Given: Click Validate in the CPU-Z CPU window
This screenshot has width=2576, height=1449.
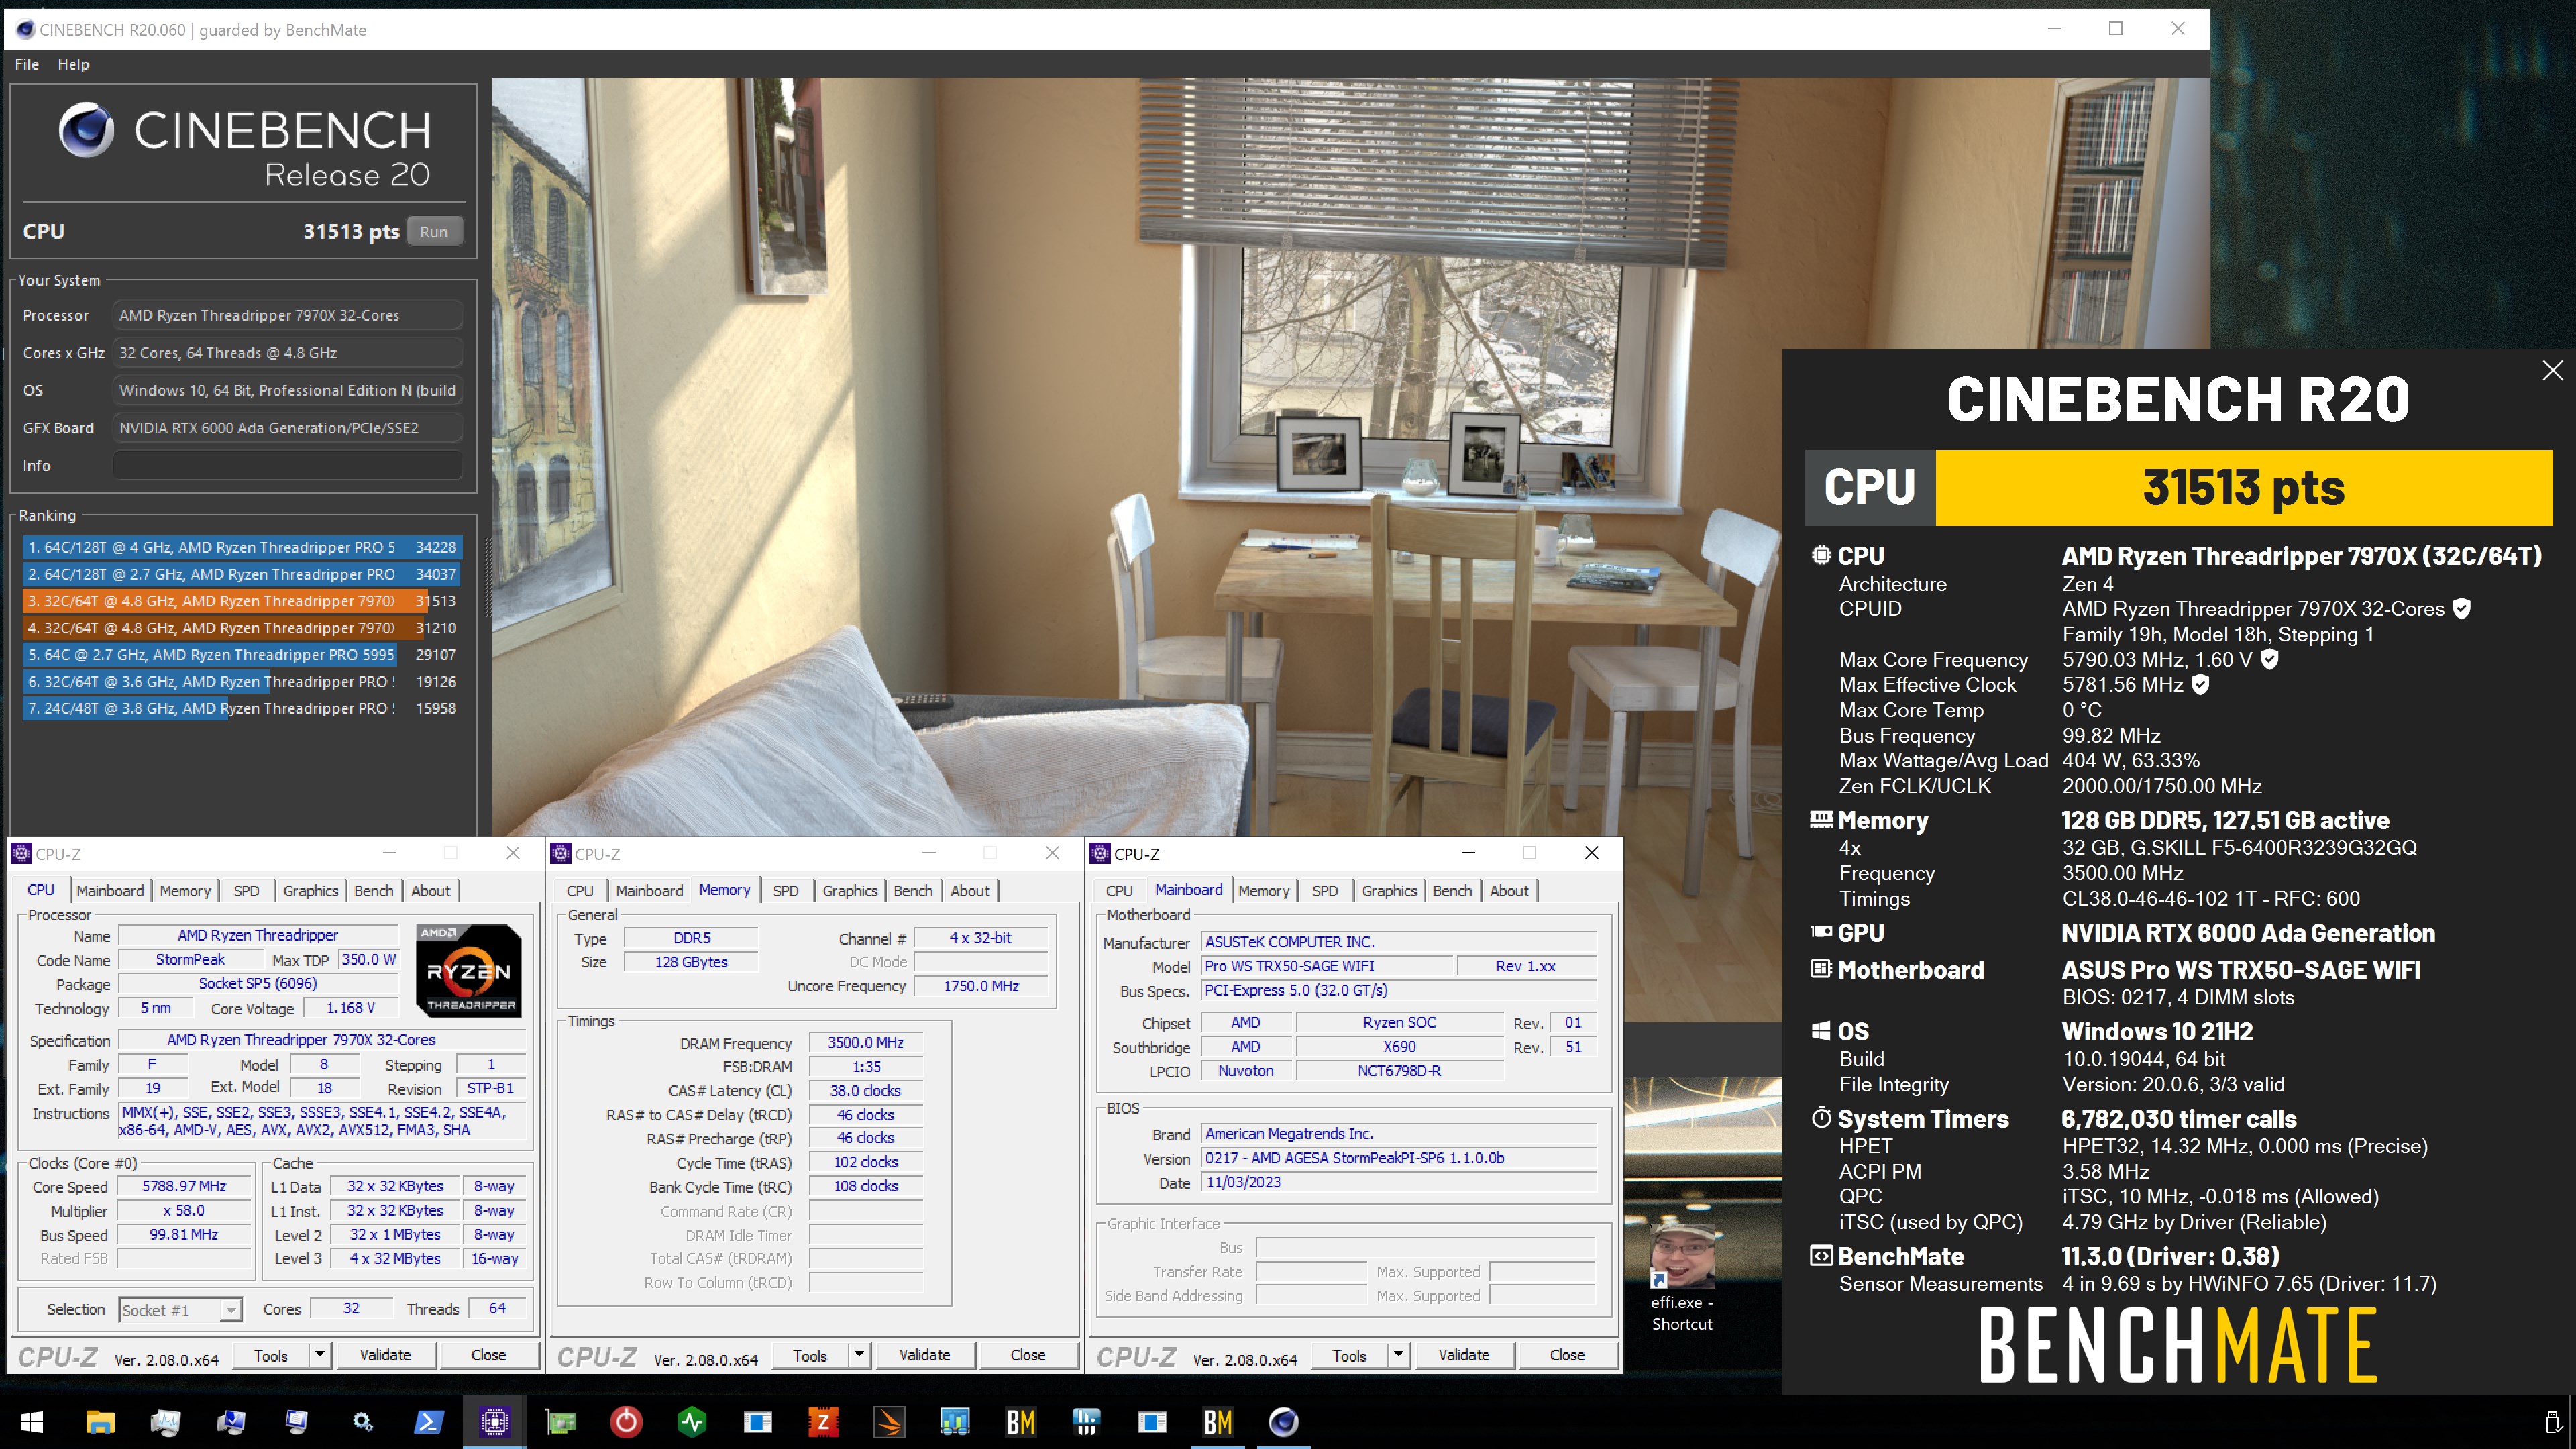Looking at the screenshot, I should 385,1355.
